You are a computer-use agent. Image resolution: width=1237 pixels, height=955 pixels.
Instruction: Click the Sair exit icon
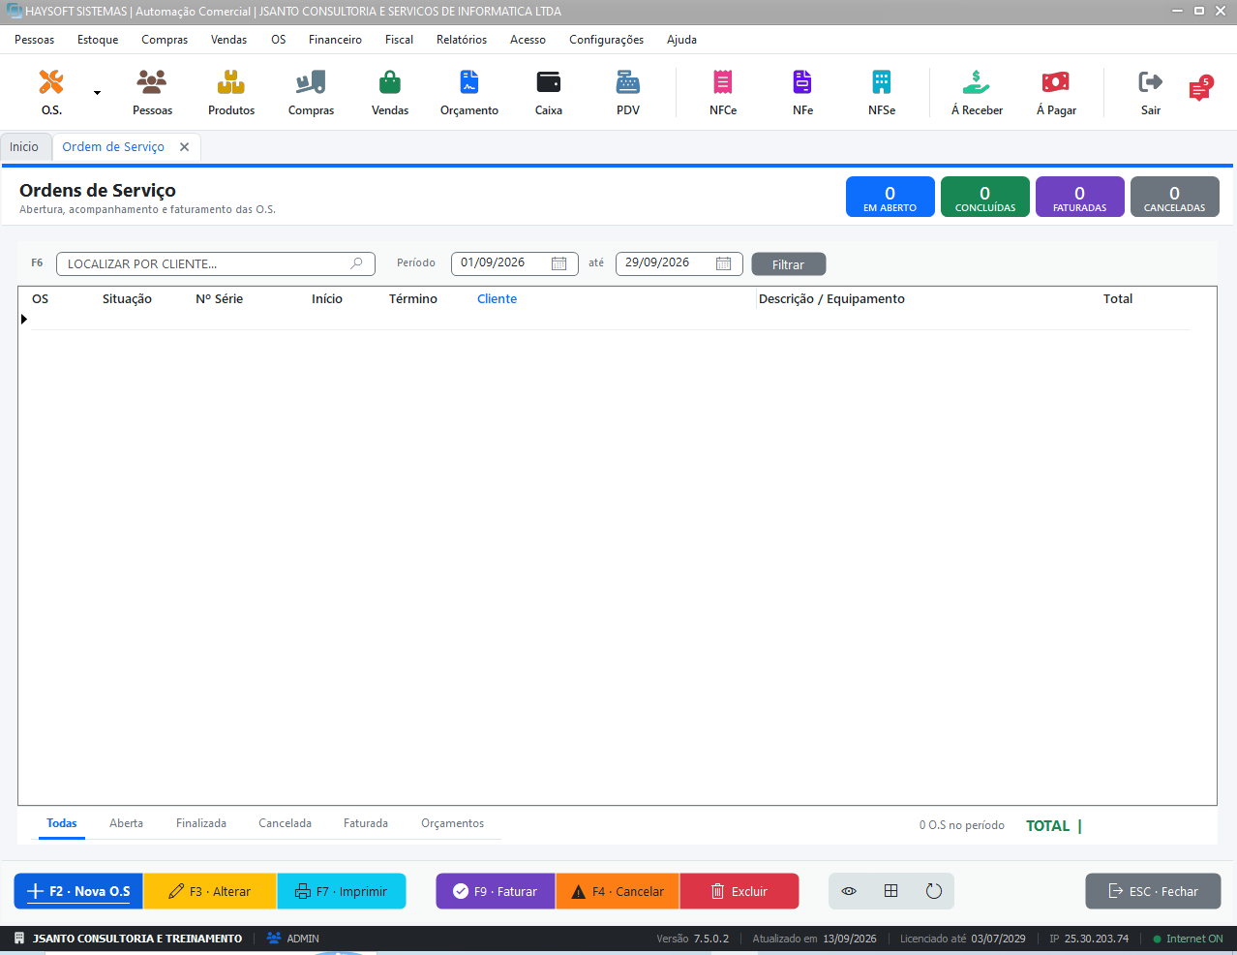coord(1151,92)
